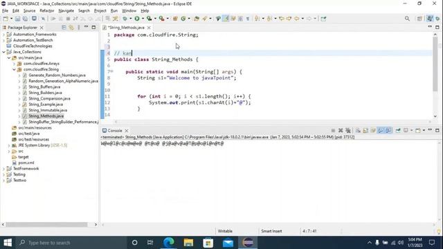Toggle Mark Occurrences in toolbar
The image size is (443, 249).
(x=226, y=19)
